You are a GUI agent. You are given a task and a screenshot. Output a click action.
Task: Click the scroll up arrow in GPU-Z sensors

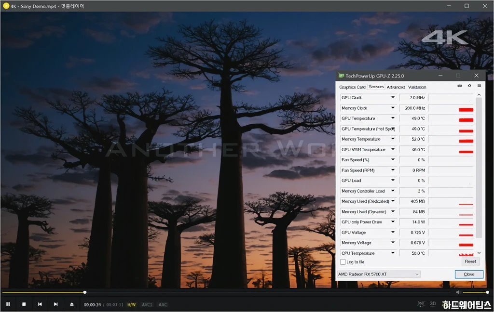point(479,95)
